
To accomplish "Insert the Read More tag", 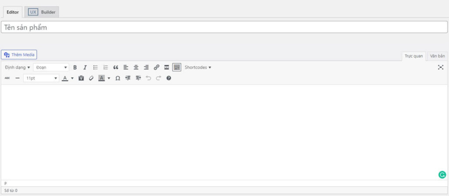I will point(167,68).
